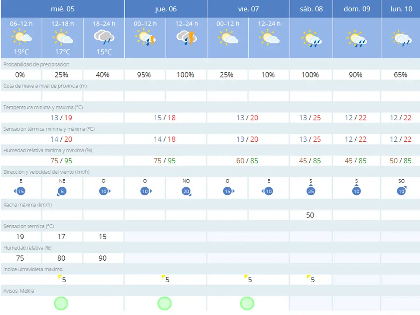Click the thermal sensation 17 value
Viewport: 420px width, 315px height.
pyautogui.click(x=61, y=237)
